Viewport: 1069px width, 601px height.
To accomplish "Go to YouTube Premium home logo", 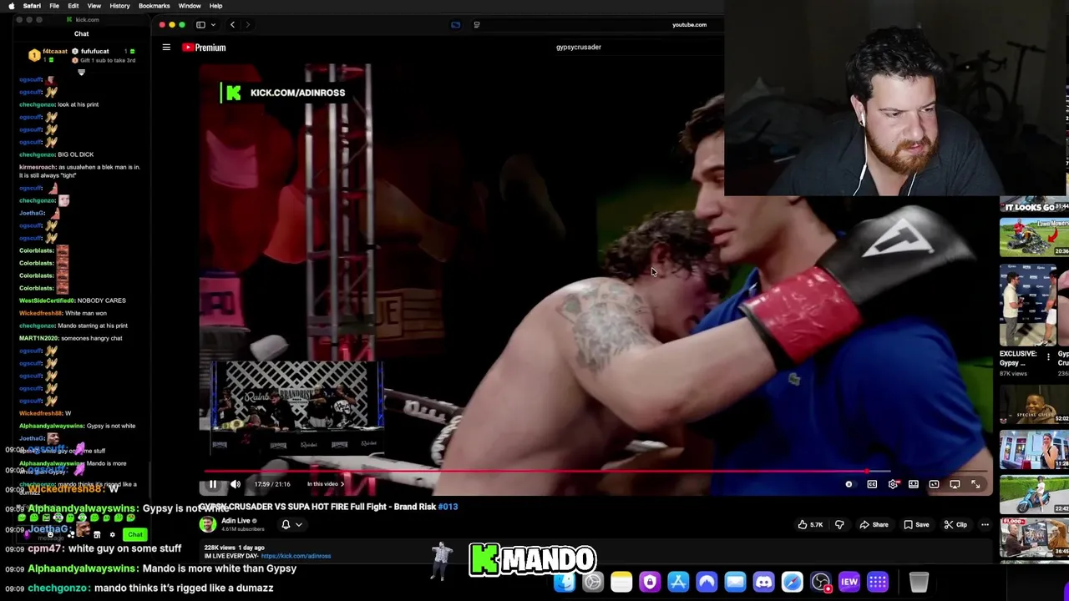I will (205, 48).
